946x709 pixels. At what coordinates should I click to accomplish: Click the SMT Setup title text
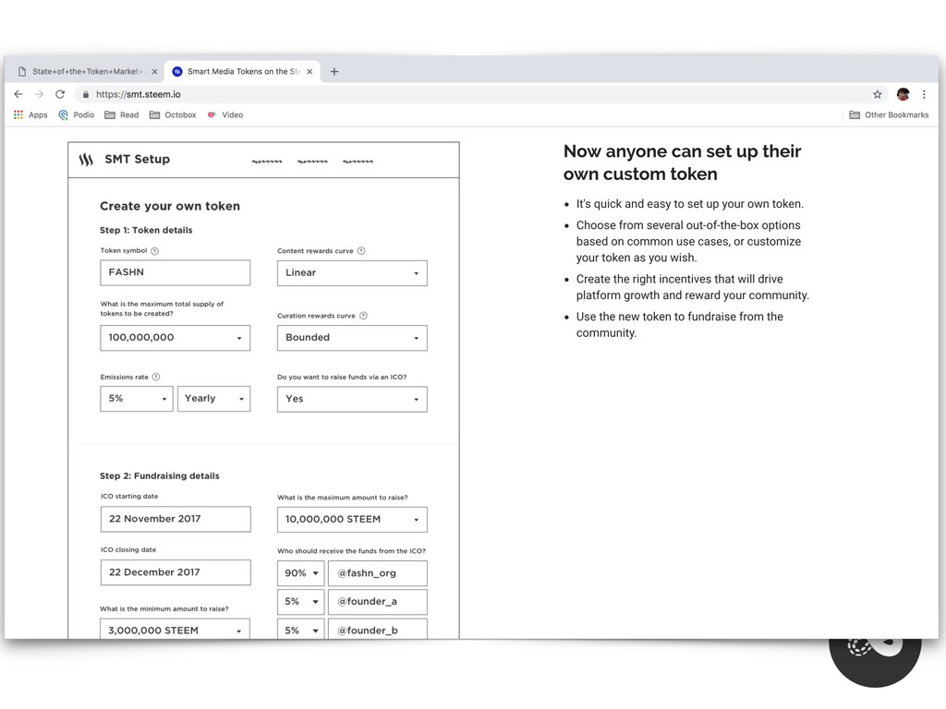tap(137, 159)
